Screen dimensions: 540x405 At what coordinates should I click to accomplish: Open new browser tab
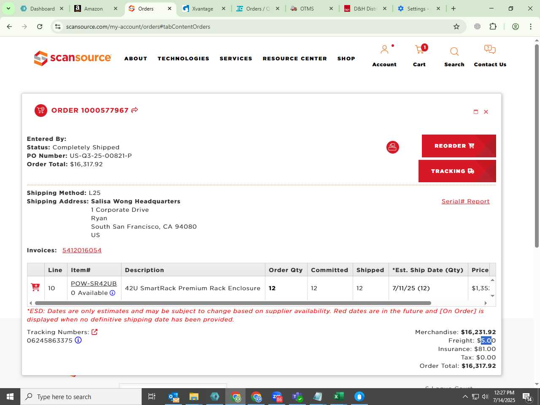(x=454, y=8)
